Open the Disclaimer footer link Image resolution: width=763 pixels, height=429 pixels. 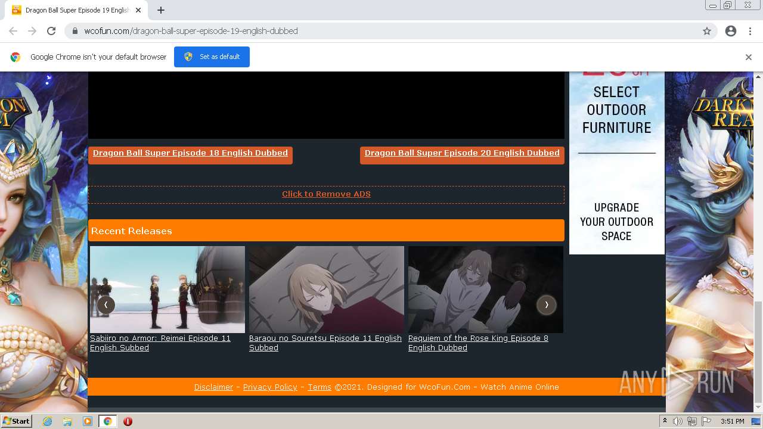pos(213,387)
